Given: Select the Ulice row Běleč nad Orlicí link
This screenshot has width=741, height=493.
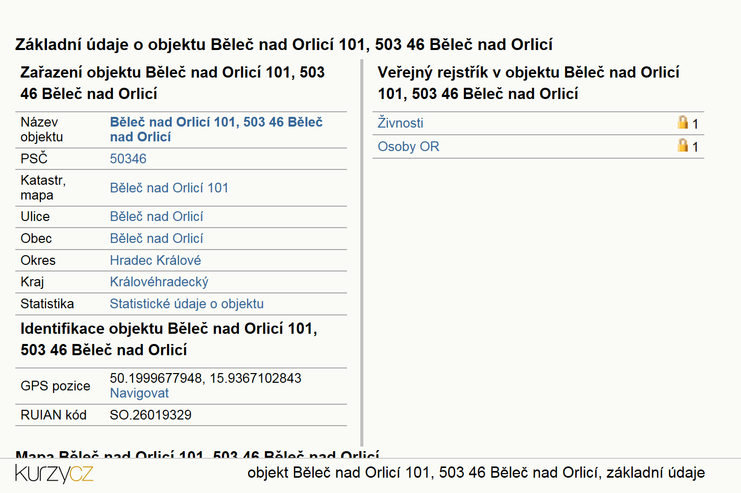Looking at the screenshot, I should click(x=156, y=216).
